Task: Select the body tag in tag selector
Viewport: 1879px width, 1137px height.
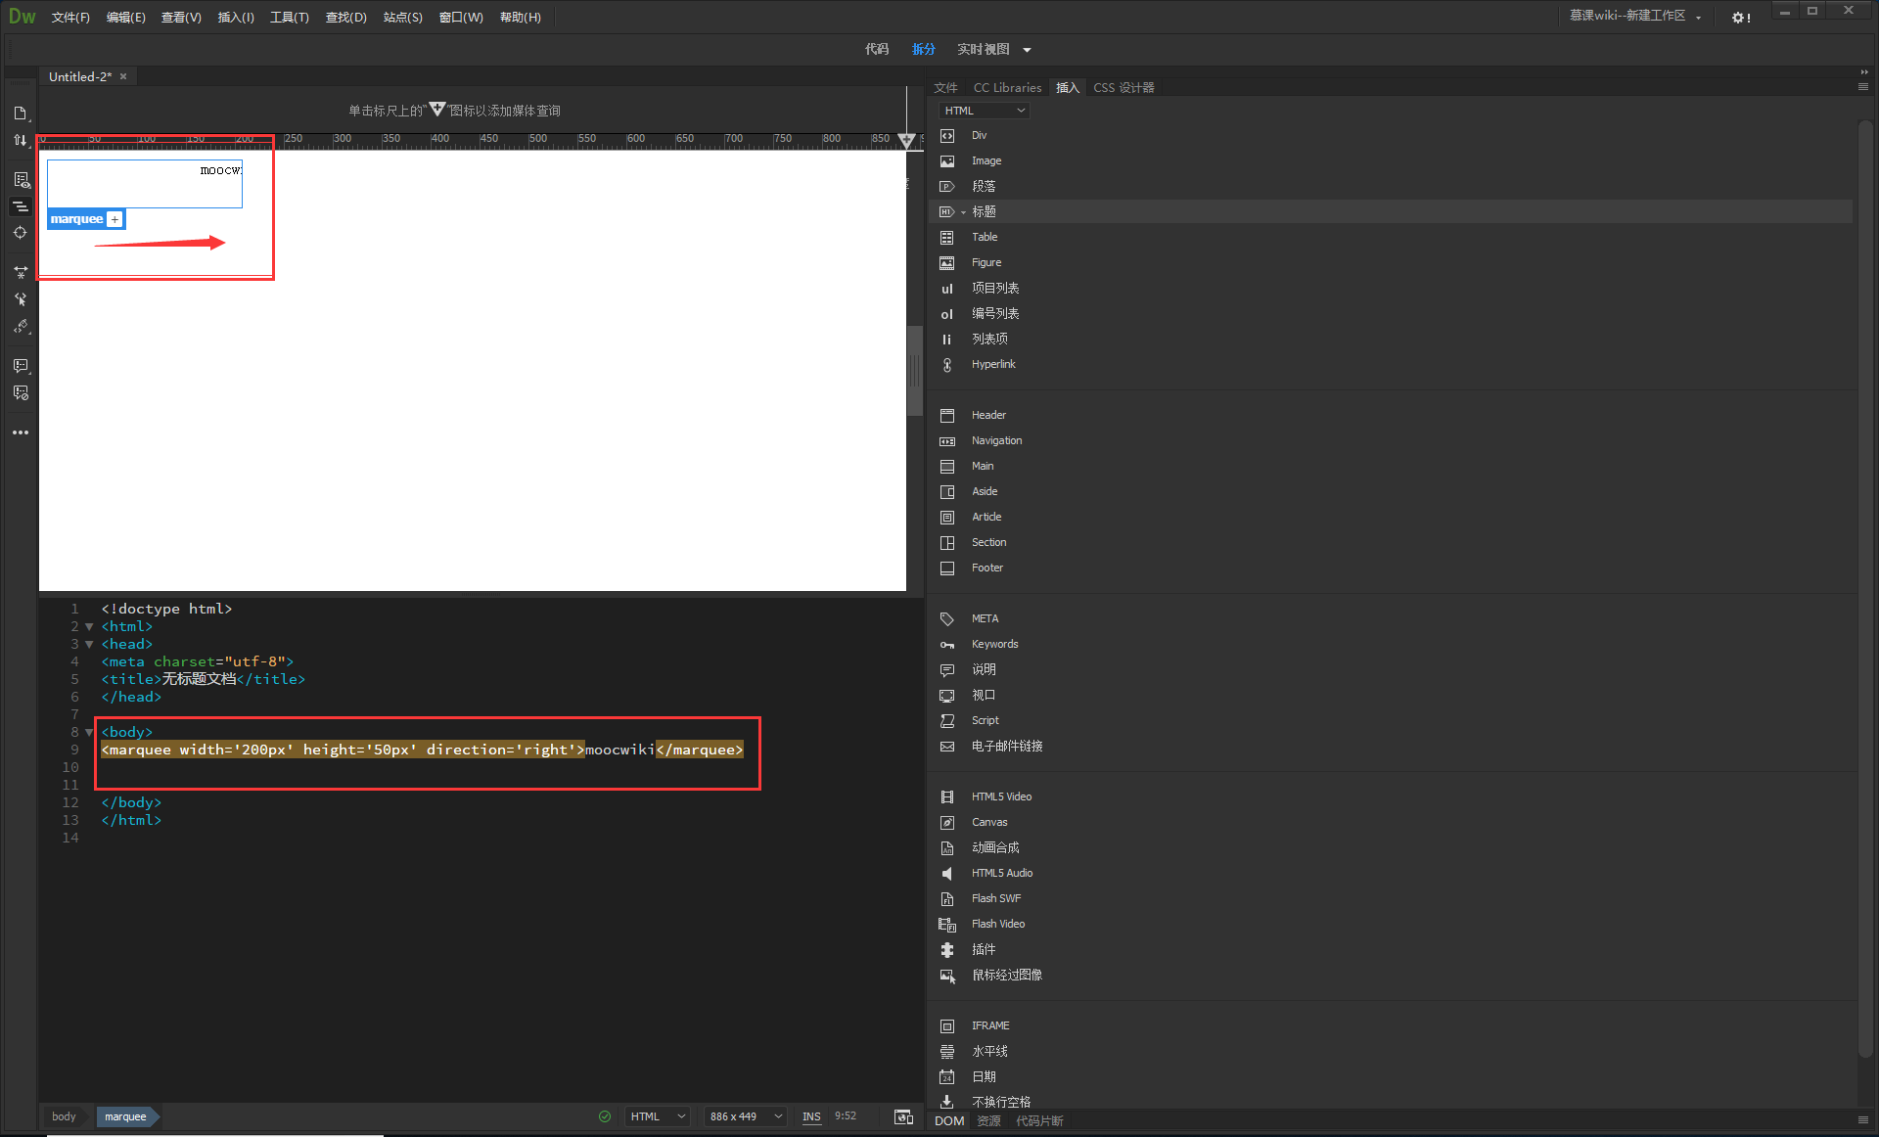Action: pos(64,1116)
